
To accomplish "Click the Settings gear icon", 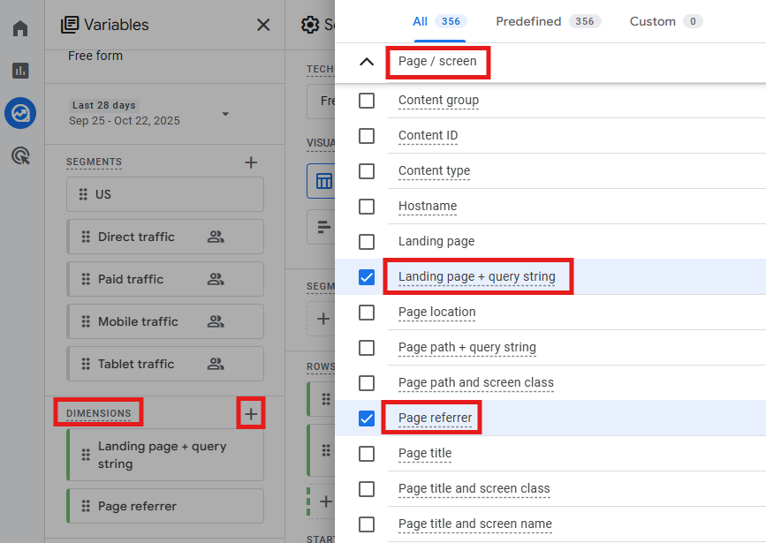I will (310, 25).
